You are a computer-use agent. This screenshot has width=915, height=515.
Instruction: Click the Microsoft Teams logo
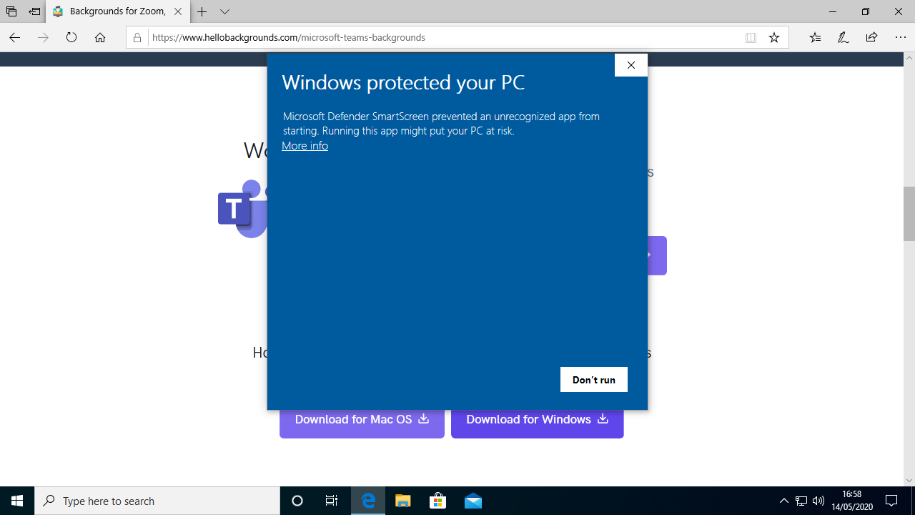243,209
